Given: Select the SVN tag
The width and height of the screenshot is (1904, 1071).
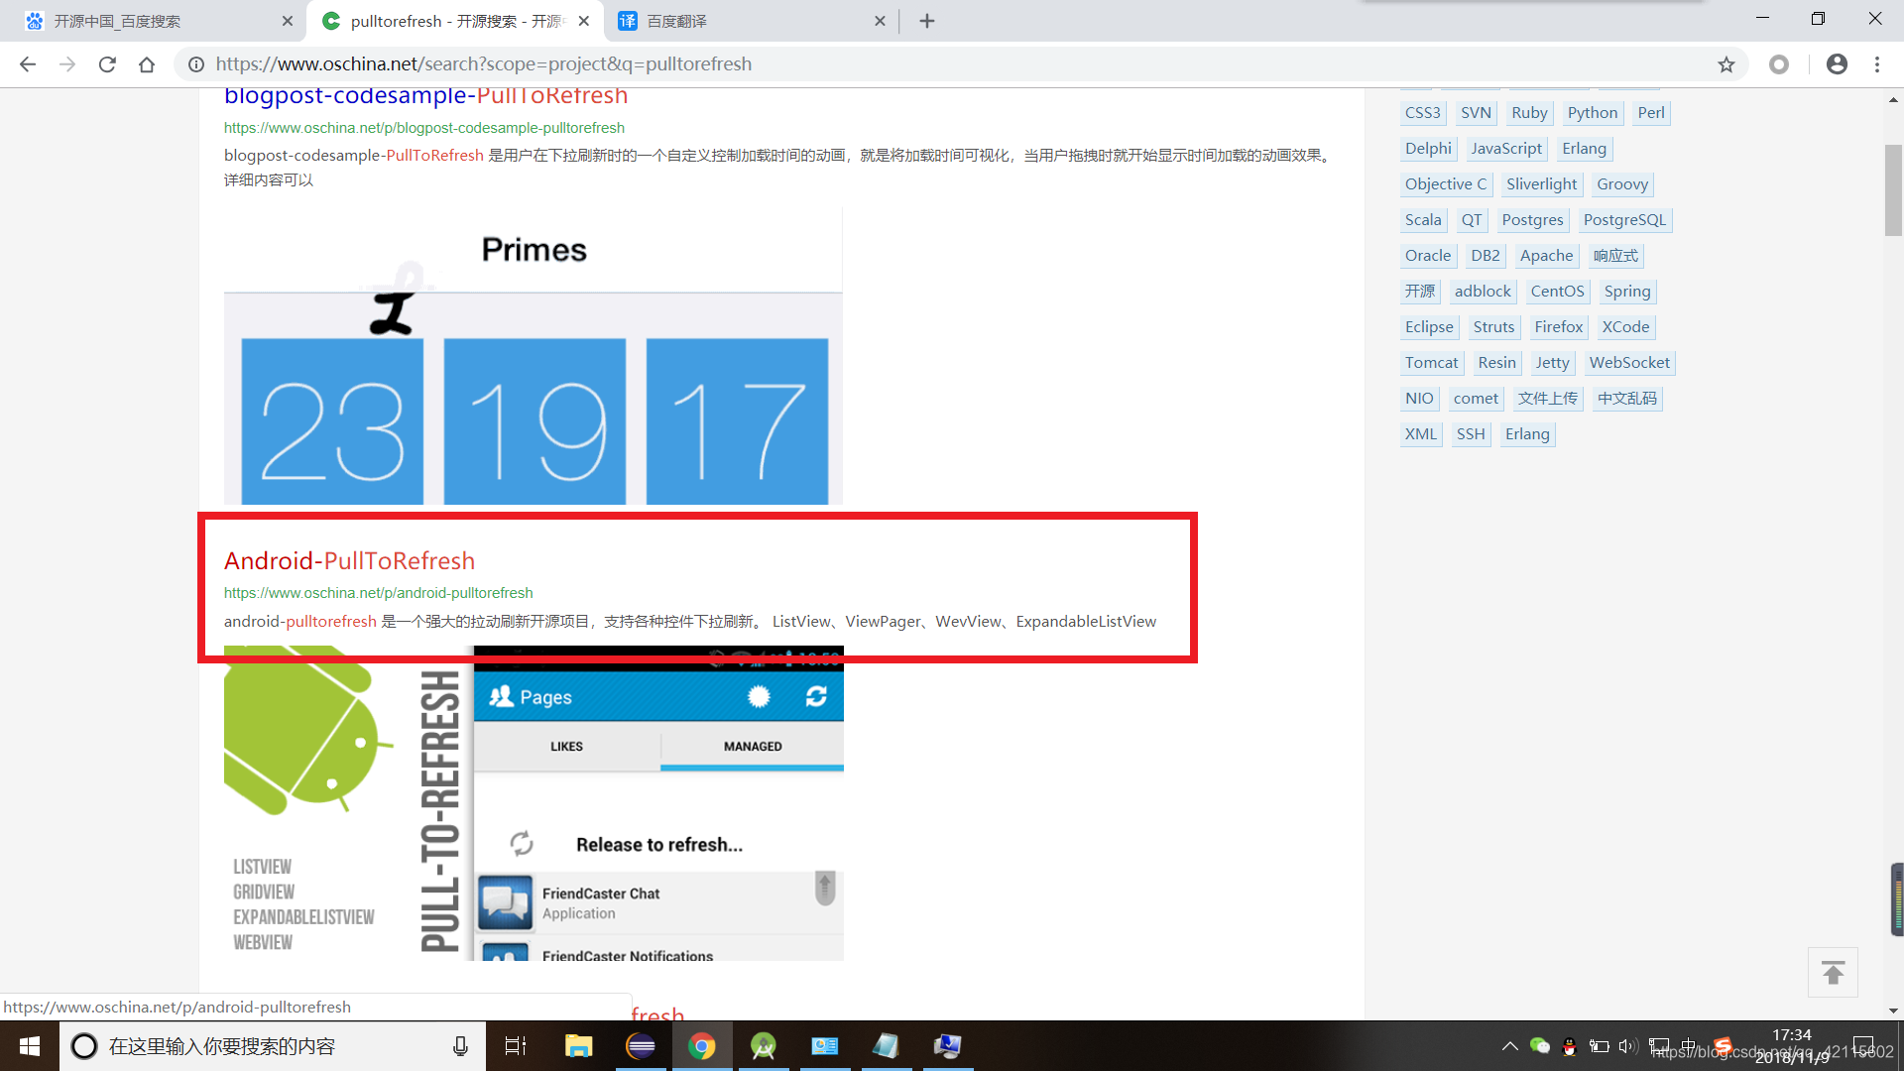Looking at the screenshot, I should pos(1476,113).
